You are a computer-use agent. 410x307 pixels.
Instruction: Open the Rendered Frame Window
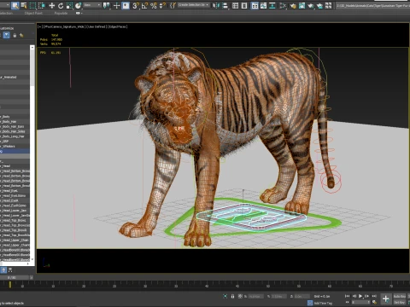302,5
